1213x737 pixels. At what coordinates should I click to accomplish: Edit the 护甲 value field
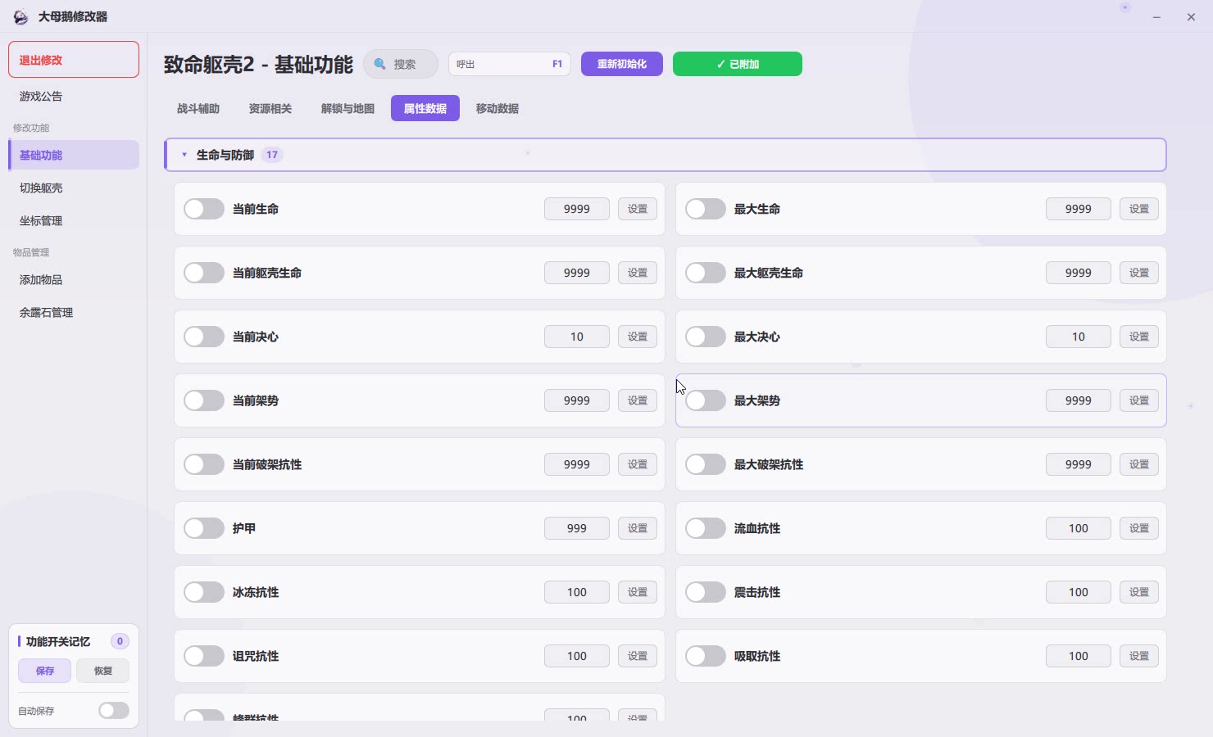(x=577, y=528)
